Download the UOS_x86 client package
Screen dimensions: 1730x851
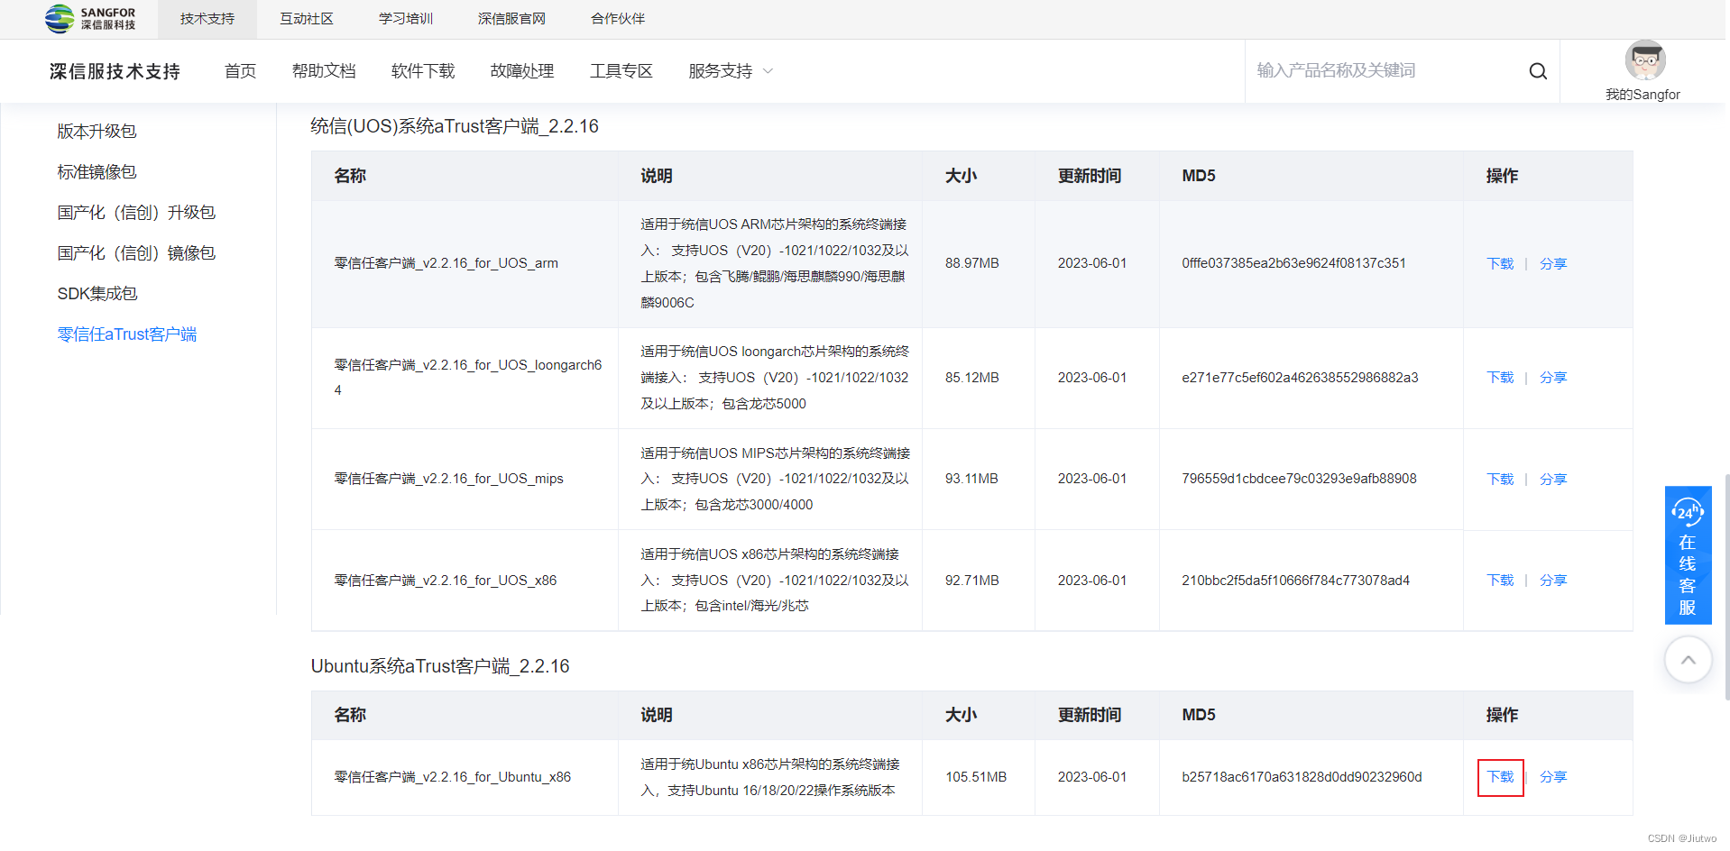(1500, 581)
